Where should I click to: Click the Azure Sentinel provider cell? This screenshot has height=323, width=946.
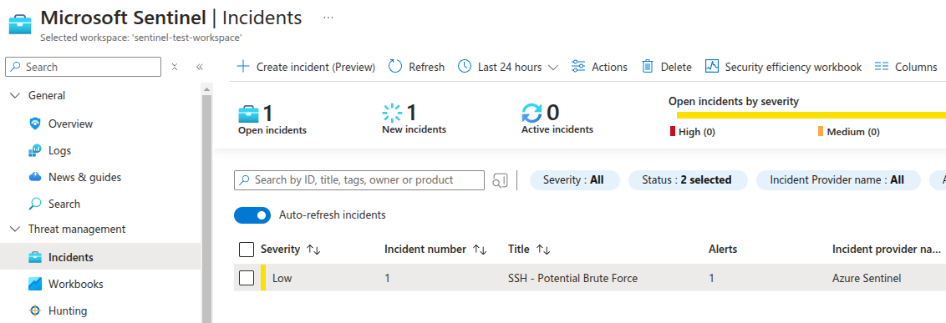866,278
